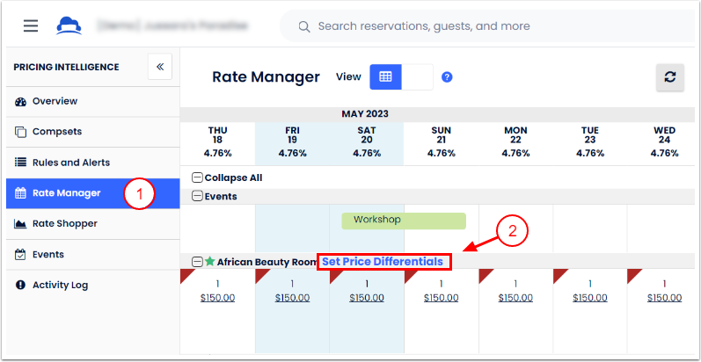The image size is (701, 362).
Task: Open Compsets in sidebar
Action: pyautogui.click(x=93, y=132)
